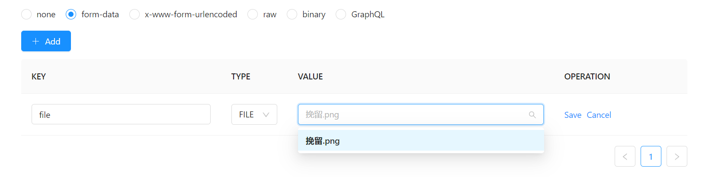This screenshot has height=177, width=715.
Task: Save the form-data row
Action: pos(573,115)
